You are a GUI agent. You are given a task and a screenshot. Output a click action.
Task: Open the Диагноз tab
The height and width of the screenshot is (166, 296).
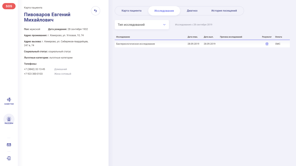(x=192, y=11)
